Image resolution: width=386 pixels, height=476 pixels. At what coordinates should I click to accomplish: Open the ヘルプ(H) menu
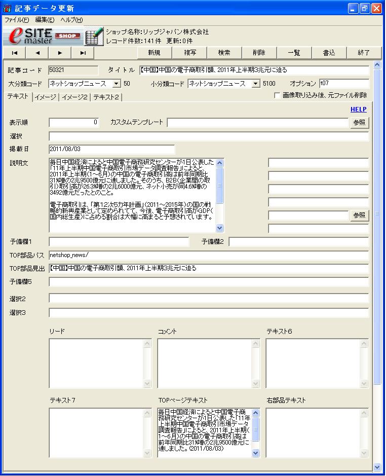[x=71, y=20]
